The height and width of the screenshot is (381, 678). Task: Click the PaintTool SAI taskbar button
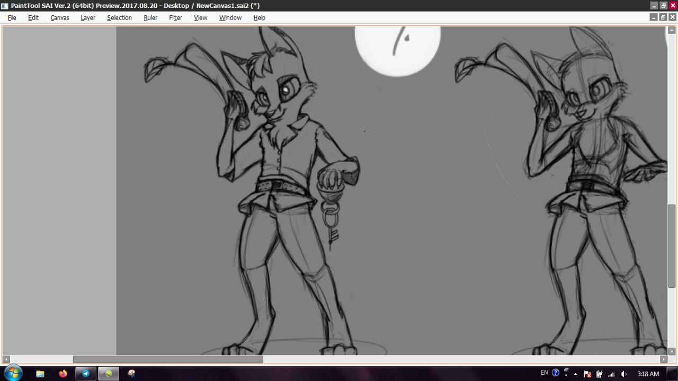pos(109,374)
